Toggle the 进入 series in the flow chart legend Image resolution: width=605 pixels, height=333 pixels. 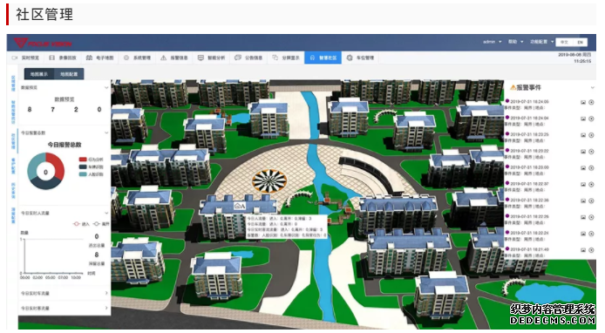(81, 224)
